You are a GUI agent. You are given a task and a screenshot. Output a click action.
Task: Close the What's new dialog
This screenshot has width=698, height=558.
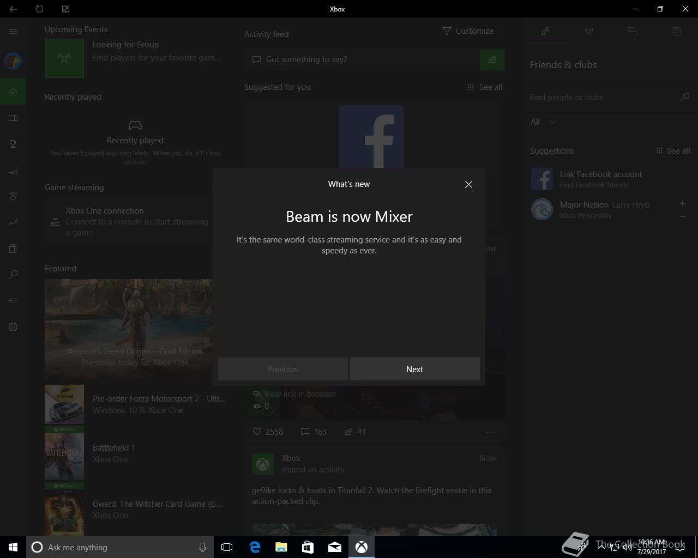[x=468, y=185]
